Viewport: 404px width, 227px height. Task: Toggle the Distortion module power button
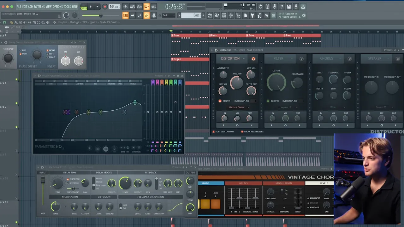click(253, 59)
